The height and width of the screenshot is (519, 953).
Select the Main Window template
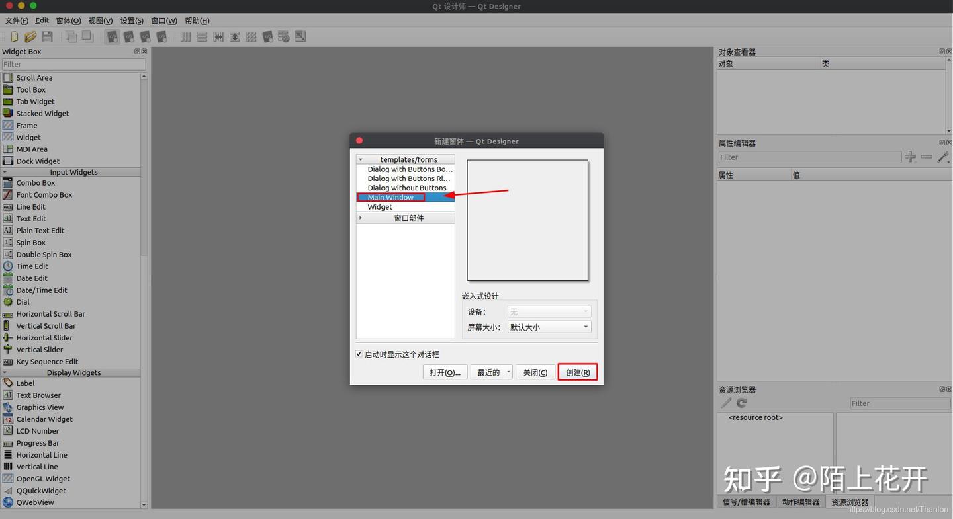(391, 197)
